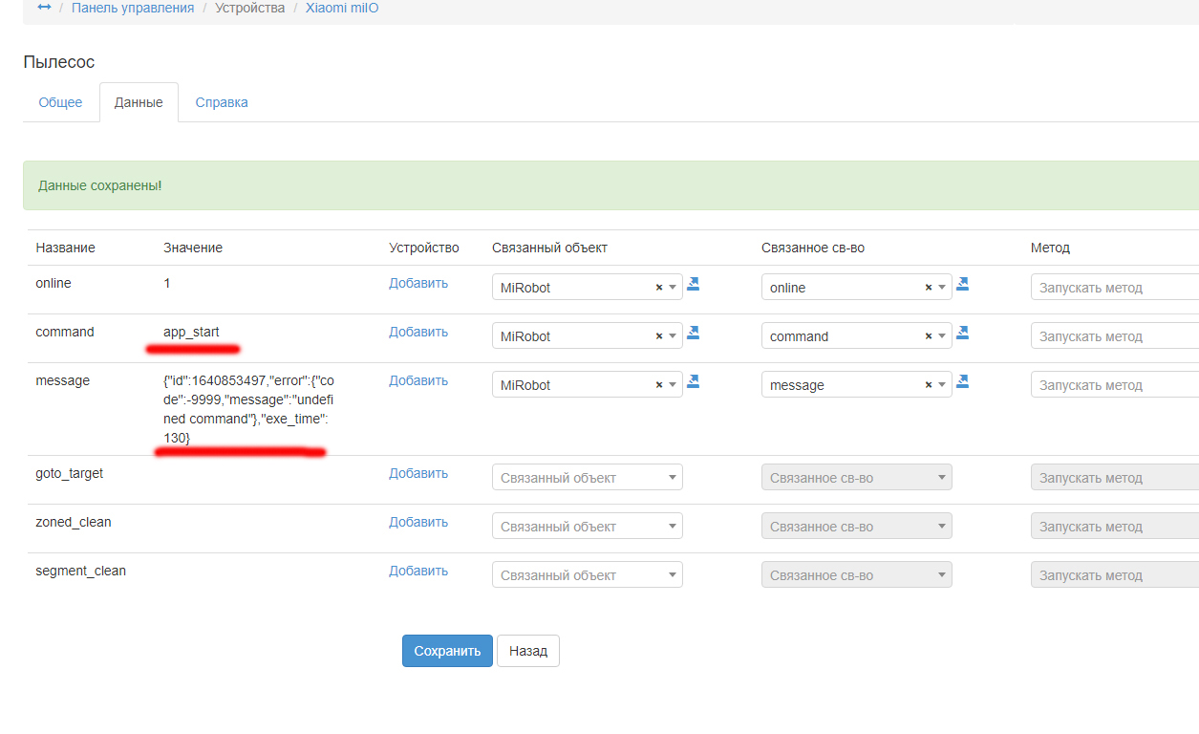Open the Справка tab

222,102
